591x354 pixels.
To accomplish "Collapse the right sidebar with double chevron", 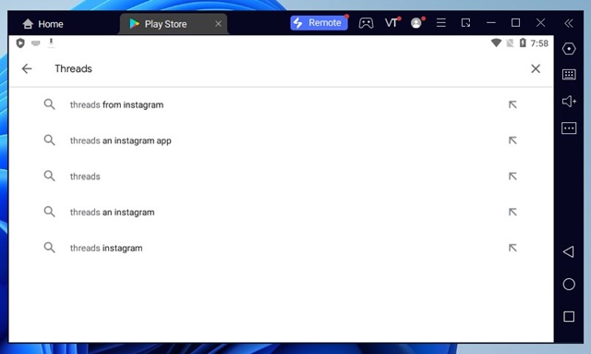I will coord(569,23).
